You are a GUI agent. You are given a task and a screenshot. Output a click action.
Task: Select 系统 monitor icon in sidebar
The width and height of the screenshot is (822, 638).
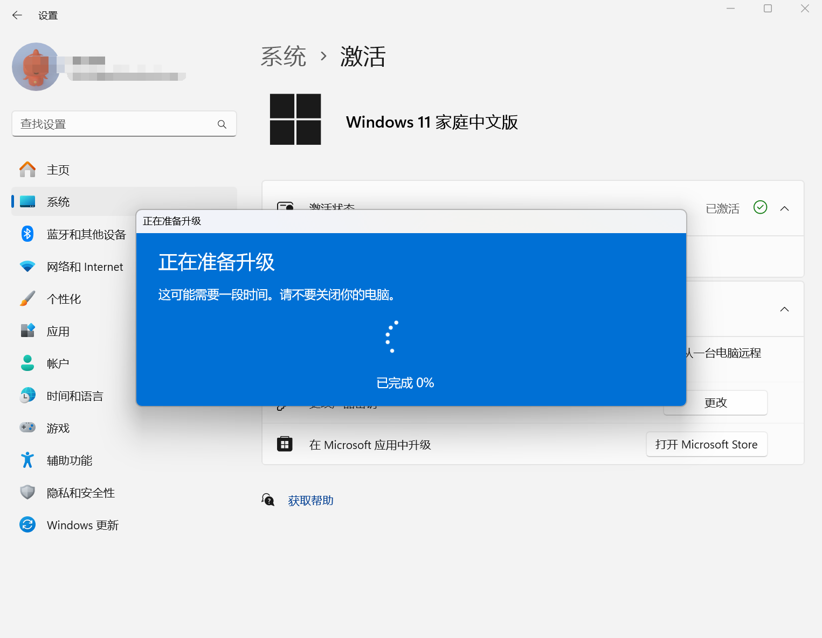pos(27,202)
